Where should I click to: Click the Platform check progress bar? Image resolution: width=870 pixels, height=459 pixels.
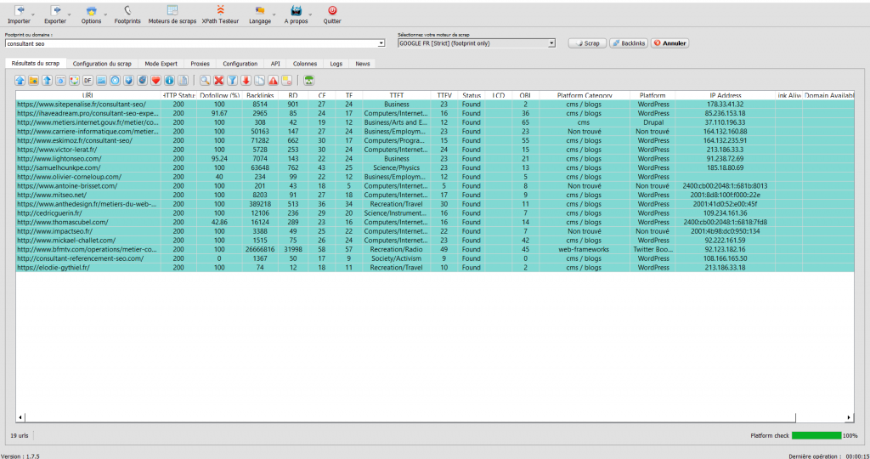click(x=816, y=436)
